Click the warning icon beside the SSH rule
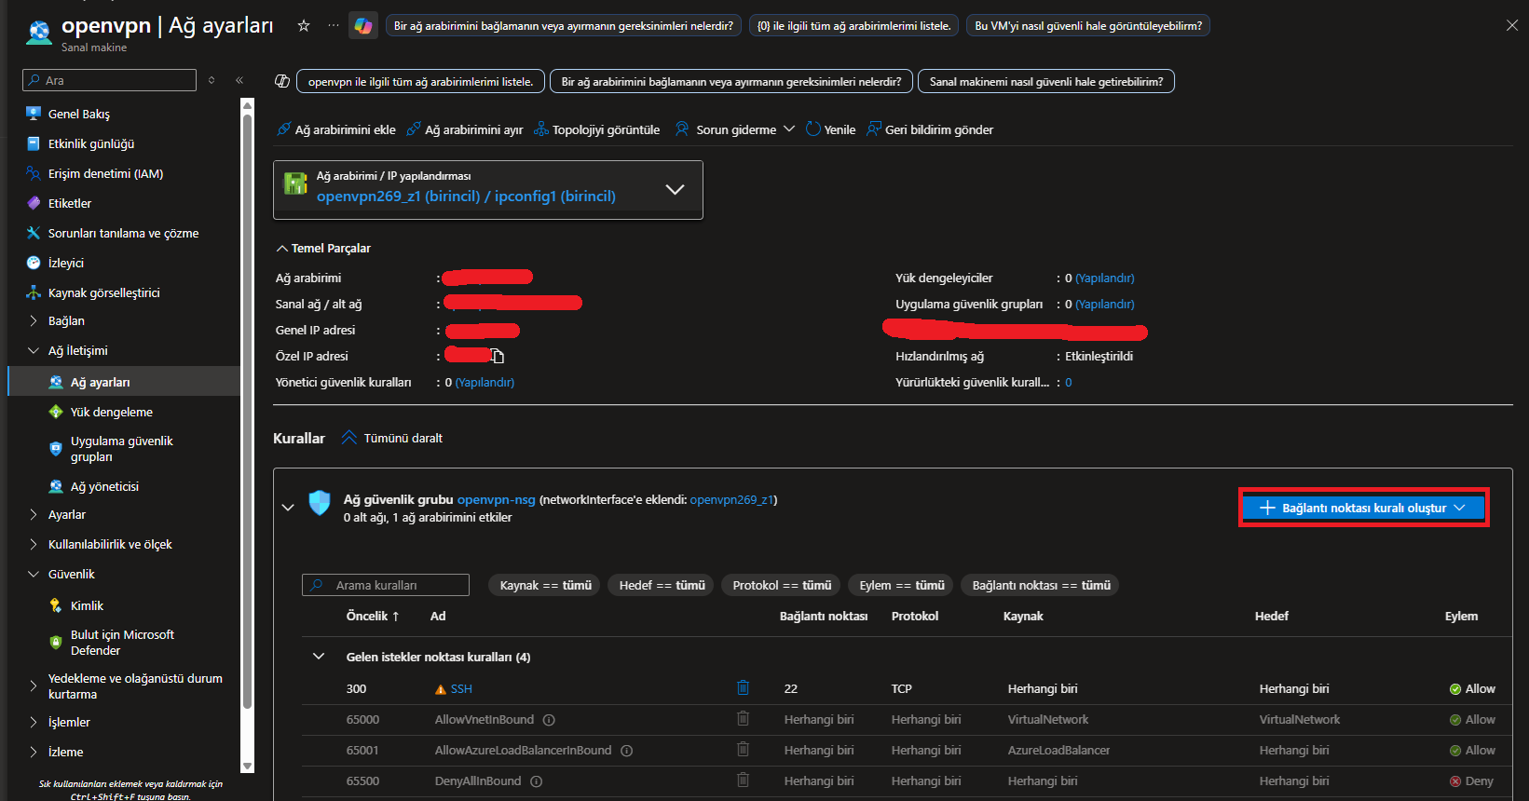Image resolution: width=1529 pixels, height=801 pixels. (441, 689)
